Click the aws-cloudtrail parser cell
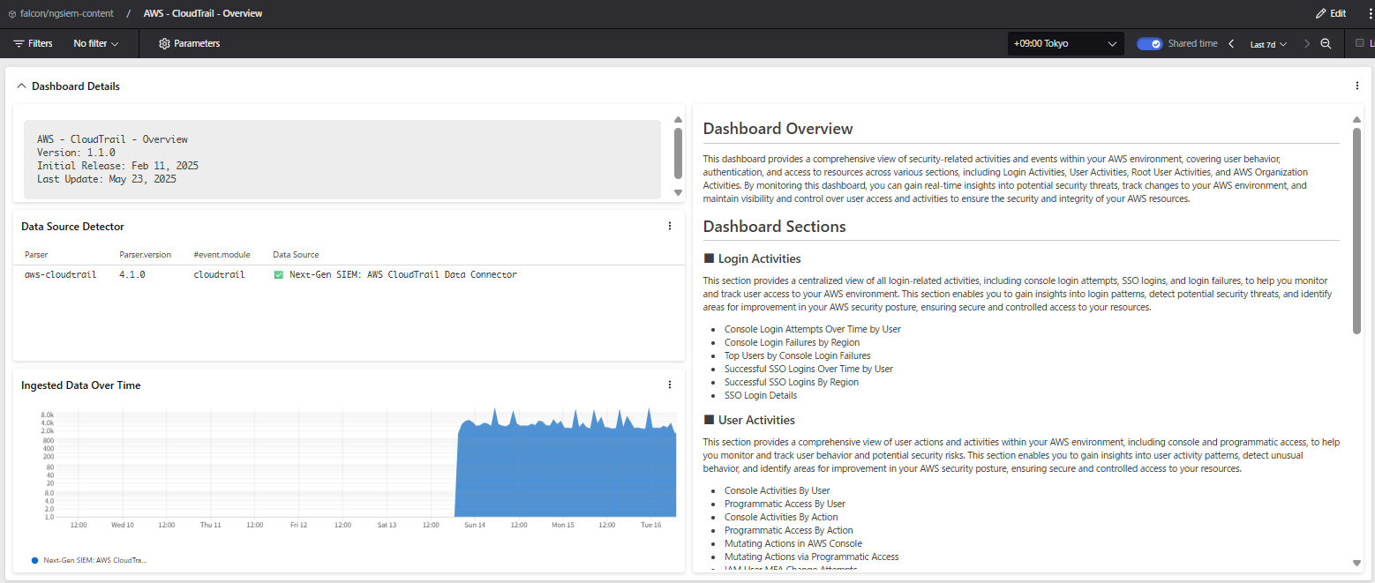This screenshot has width=1375, height=583. coord(60,274)
